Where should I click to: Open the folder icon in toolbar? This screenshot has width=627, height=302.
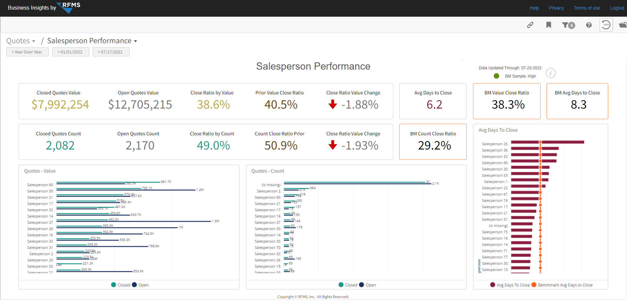pos(622,25)
